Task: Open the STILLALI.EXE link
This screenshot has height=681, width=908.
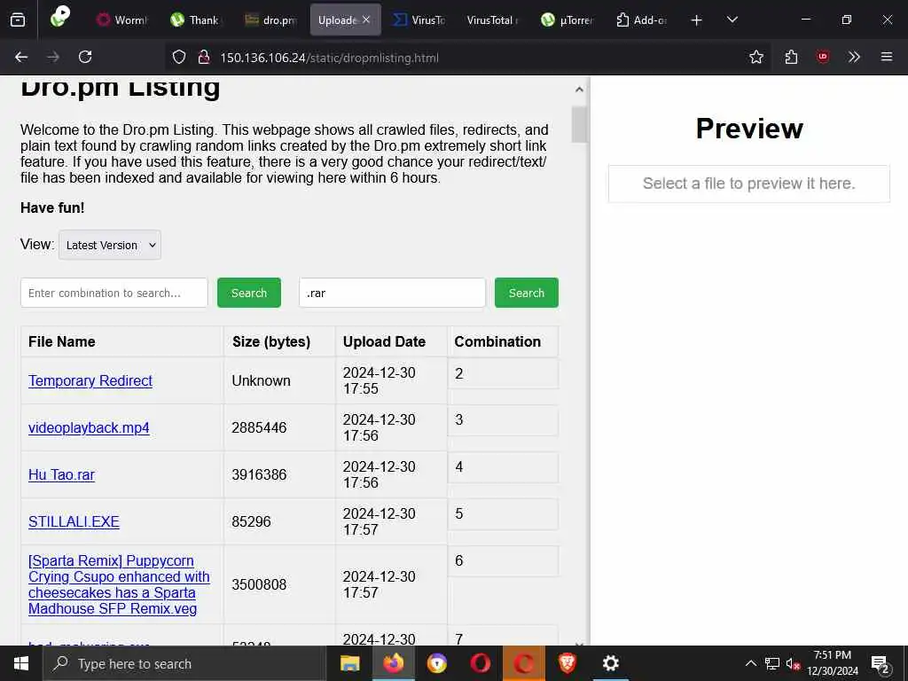Action: click(x=74, y=521)
